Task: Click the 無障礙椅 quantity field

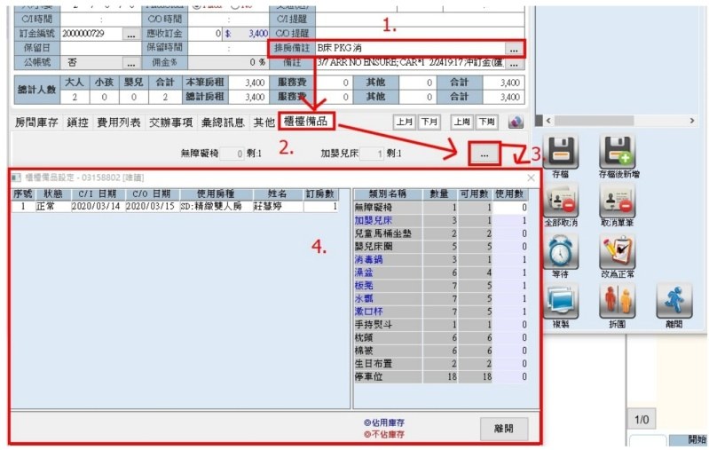Action: [232, 154]
